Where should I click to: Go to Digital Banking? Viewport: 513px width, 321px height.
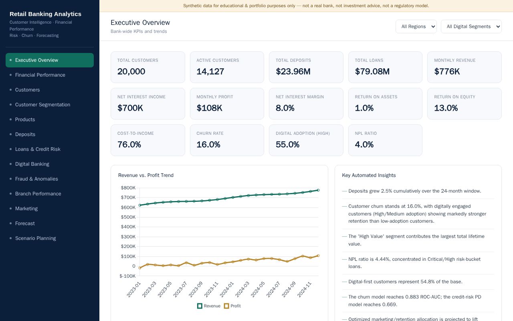[50, 164]
